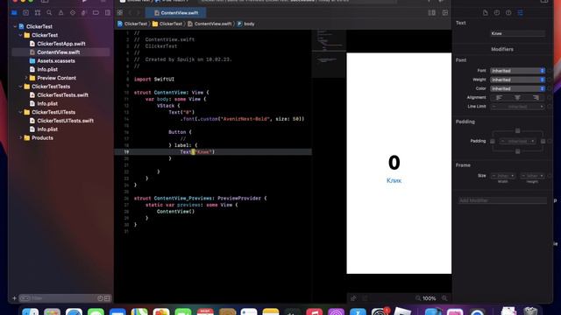Open the Debug navigator

pos(84,13)
